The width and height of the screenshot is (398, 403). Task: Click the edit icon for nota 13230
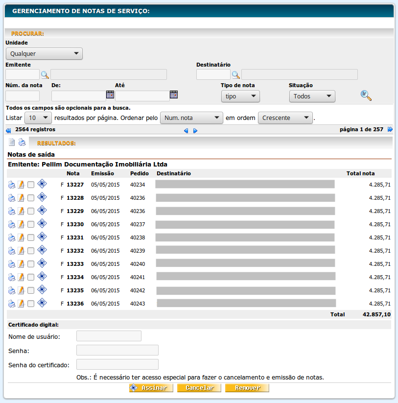(21, 224)
